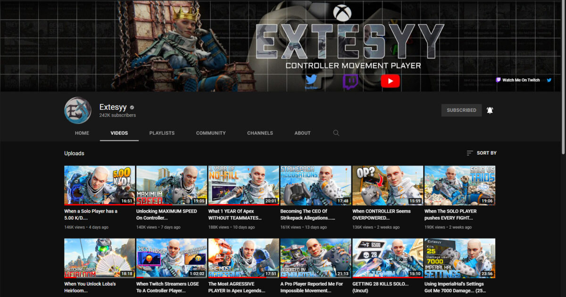Open the COMMUNITY tab

(211, 133)
